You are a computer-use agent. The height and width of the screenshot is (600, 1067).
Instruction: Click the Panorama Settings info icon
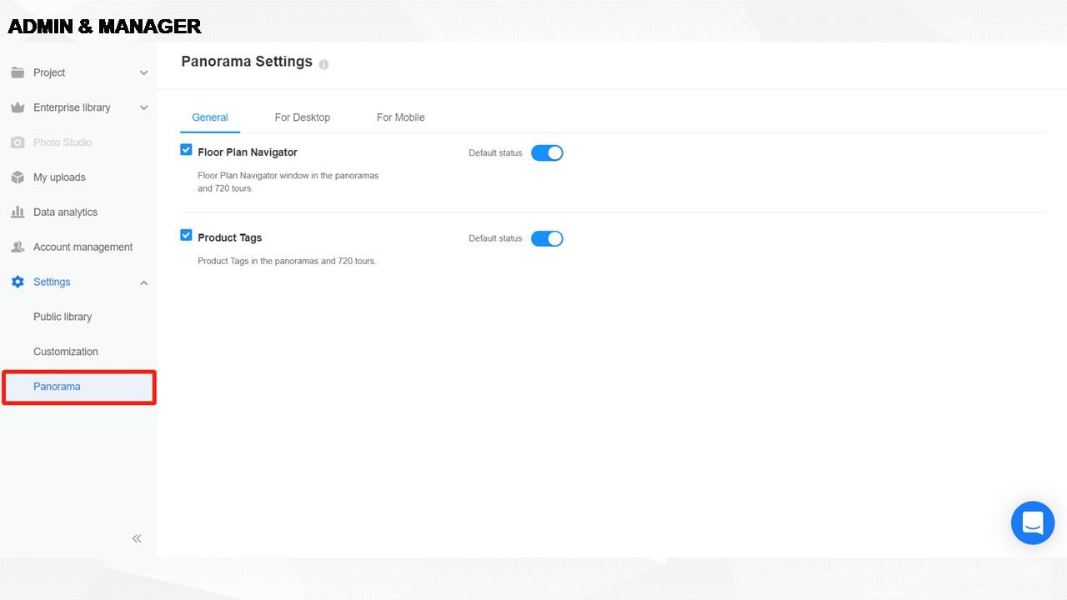click(323, 64)
